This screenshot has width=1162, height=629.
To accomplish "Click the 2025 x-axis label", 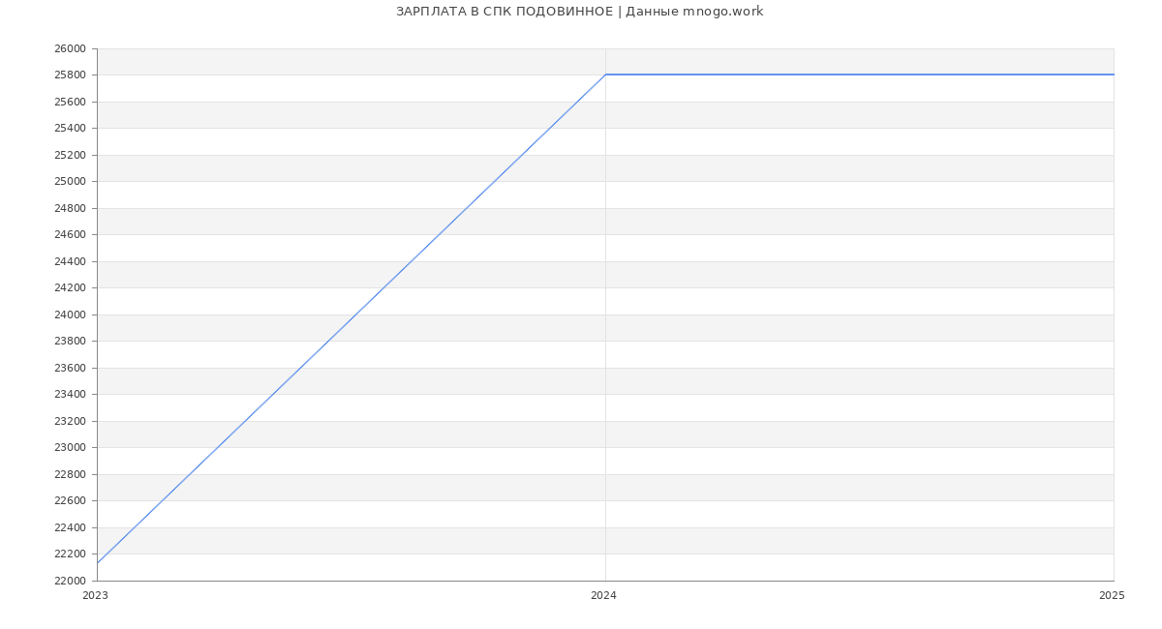I will (1111, 596).
